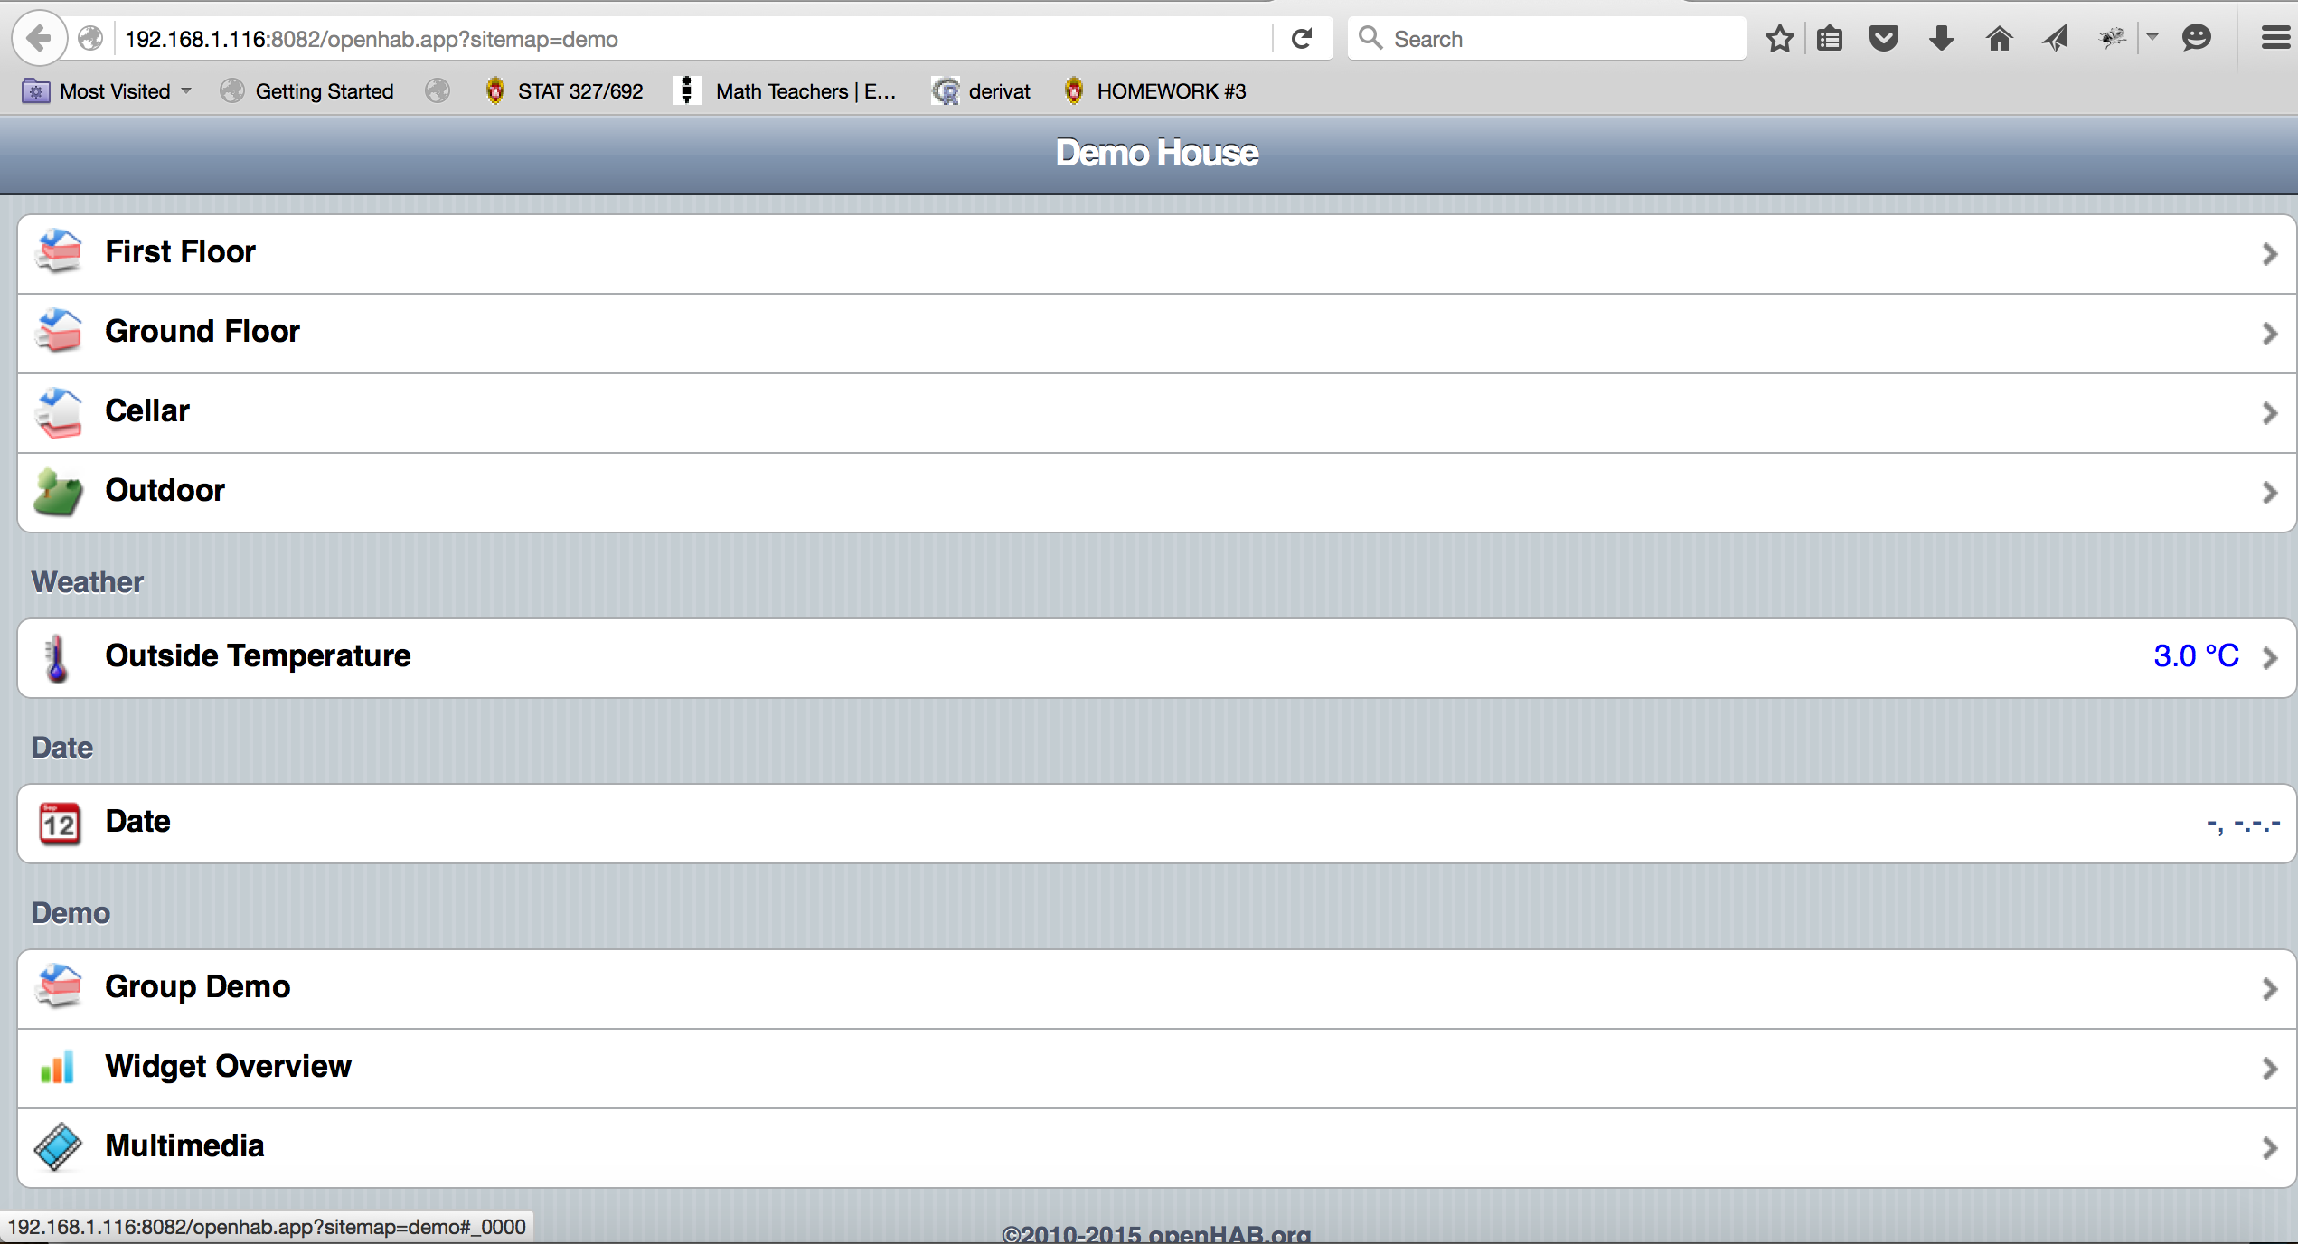Expand the Ground Floor chevron

point(2269,334)
